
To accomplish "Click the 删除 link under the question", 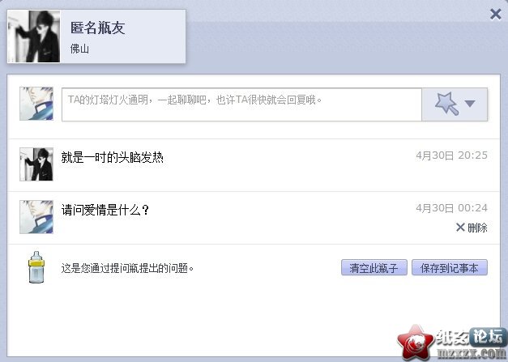I will tap(477, 228).
